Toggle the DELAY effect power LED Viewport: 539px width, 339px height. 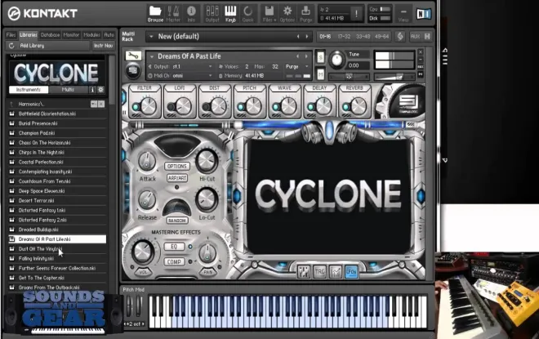point(311,107)
